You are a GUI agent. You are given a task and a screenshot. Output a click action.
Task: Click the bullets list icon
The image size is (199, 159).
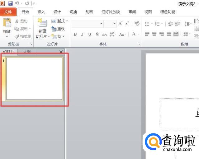(147, 24)
